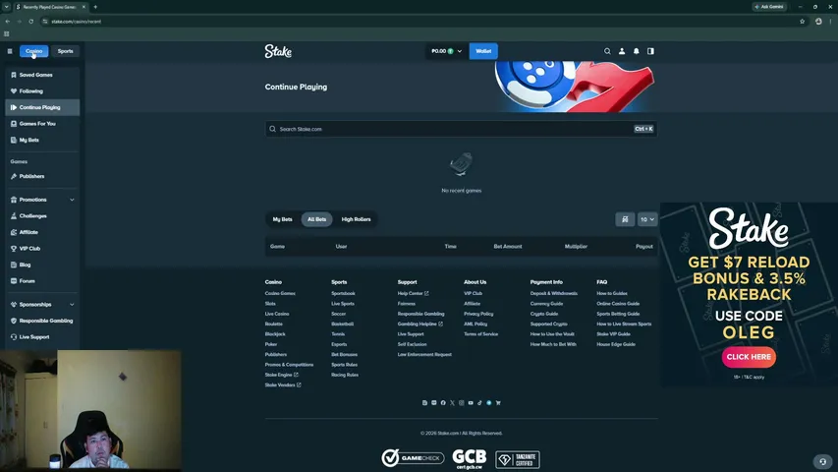The image size is (838, 472).
Task: Open the Facebook social icon
Action: [443, 403]
